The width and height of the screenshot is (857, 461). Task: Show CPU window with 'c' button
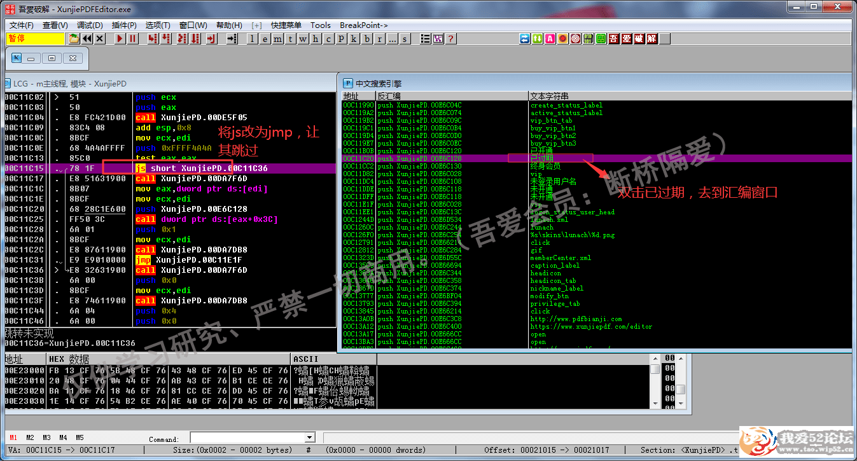[x=328, y=39]
